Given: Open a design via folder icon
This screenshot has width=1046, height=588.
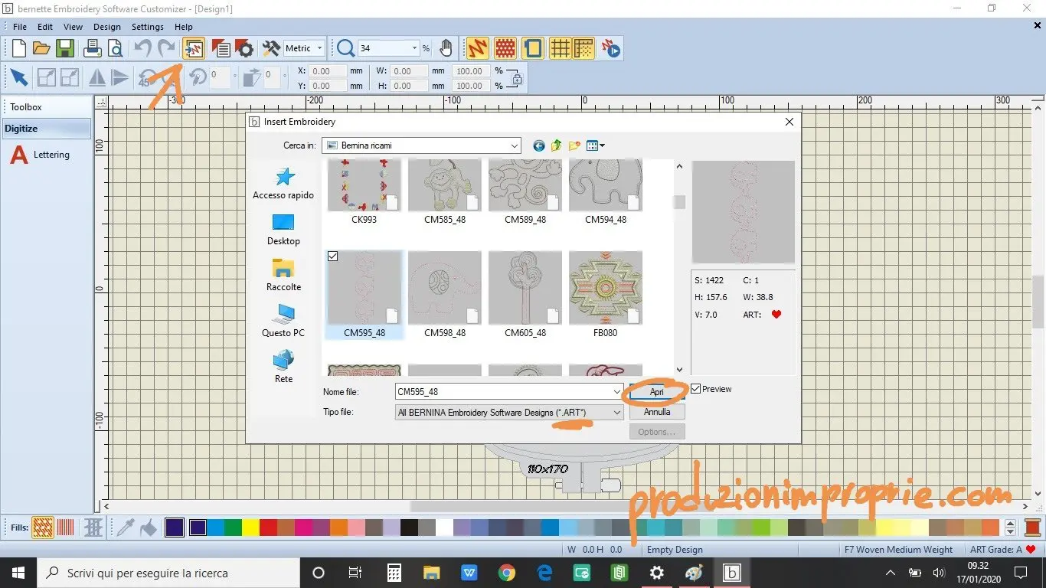Looking at the screenshot, I should (x=41, y=48).
